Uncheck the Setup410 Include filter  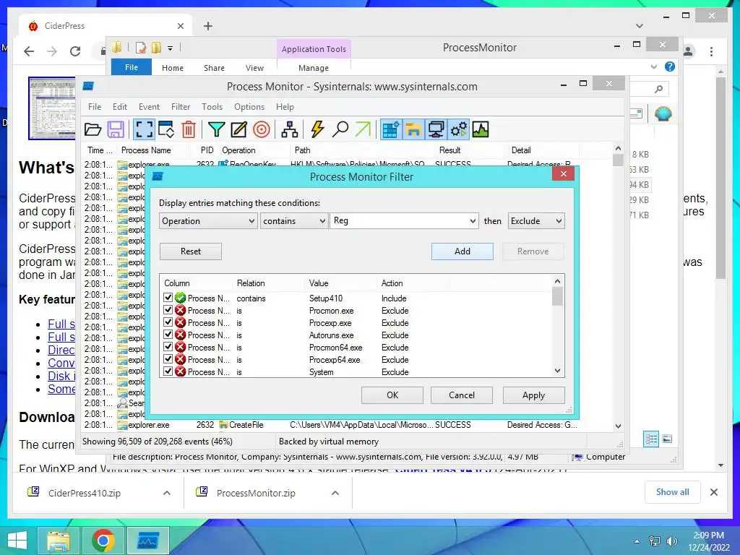pyautogui.click(x=168, y=297)
